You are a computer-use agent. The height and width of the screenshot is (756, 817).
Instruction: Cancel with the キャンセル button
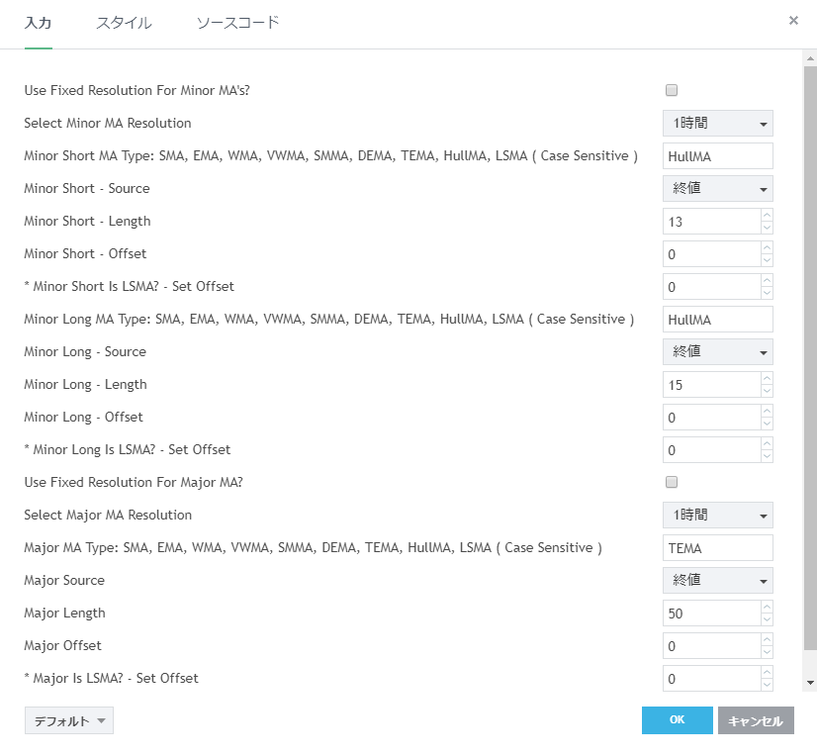click(x=756, y=720)
